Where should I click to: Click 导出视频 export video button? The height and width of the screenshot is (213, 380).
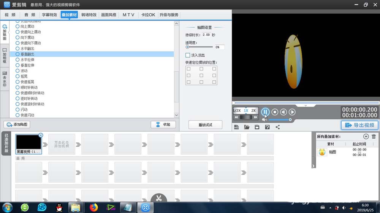[359, 125]
